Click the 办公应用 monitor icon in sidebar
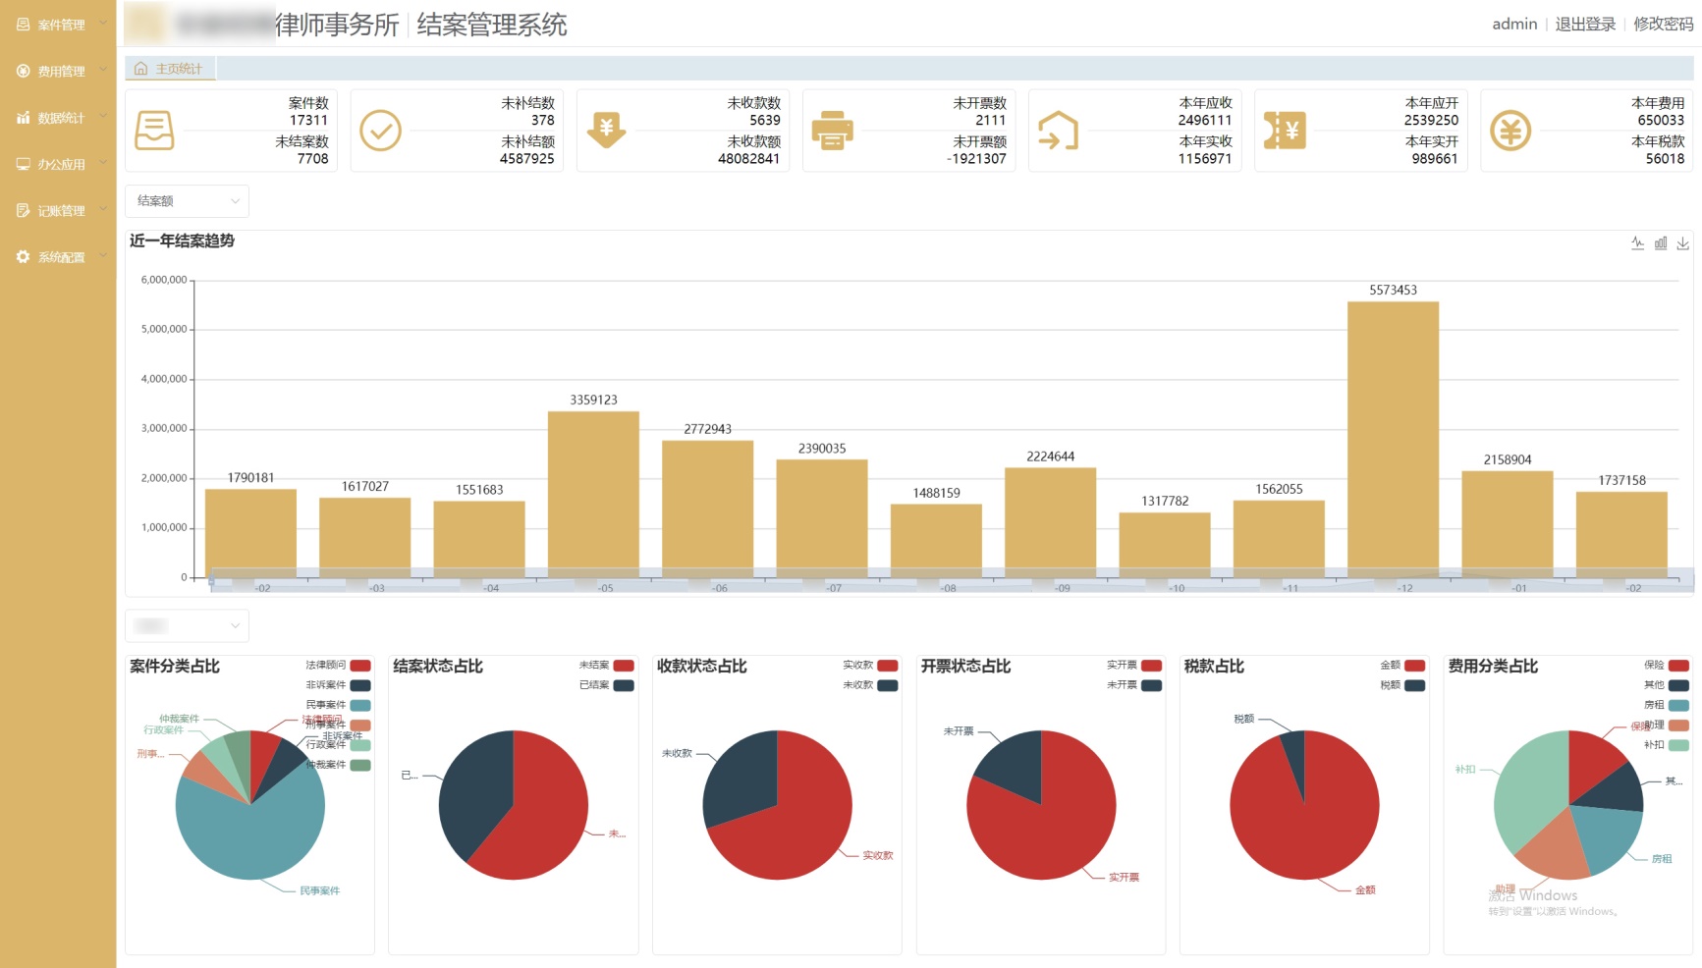Viewport: 1702px width, 968px height. (23, 164)
